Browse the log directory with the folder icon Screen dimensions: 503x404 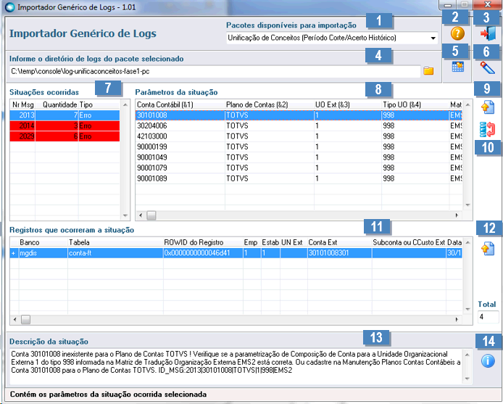point(428,71)
